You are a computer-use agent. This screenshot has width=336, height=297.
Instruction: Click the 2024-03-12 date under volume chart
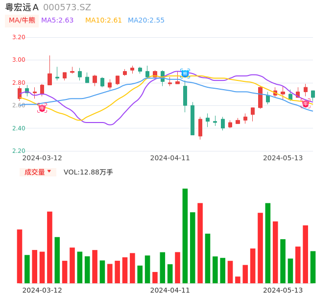click(42, 290)
